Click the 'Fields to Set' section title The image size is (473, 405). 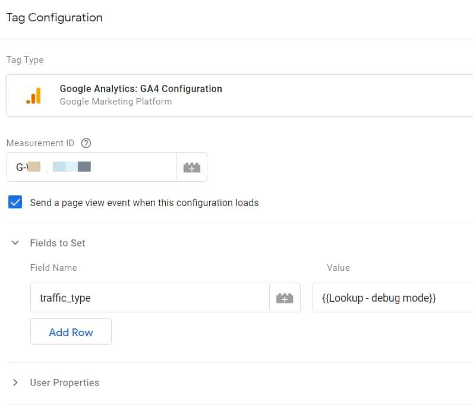(x=58, y=243)
